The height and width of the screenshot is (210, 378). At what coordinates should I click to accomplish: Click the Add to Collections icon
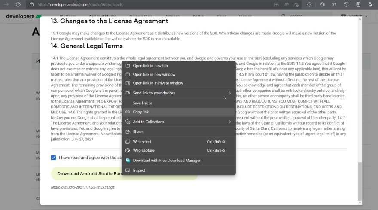128,122
